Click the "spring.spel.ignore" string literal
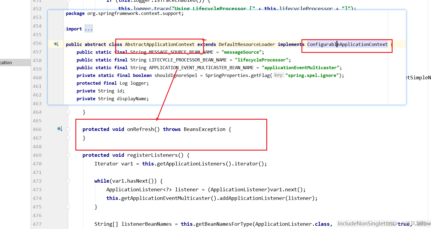This screenshot has width=431, height=229. 312,75
